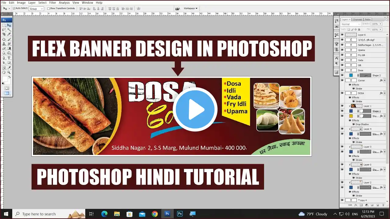Image resolution: width=390 pixels, height=219 pixels.
Task: Select the Crop tool
Action: [x=4, y=34]
